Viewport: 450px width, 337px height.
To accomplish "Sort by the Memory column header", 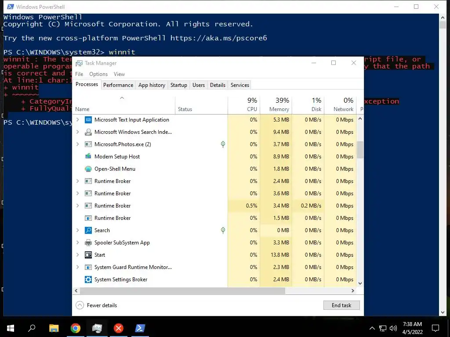I will [x=276, y=105].
